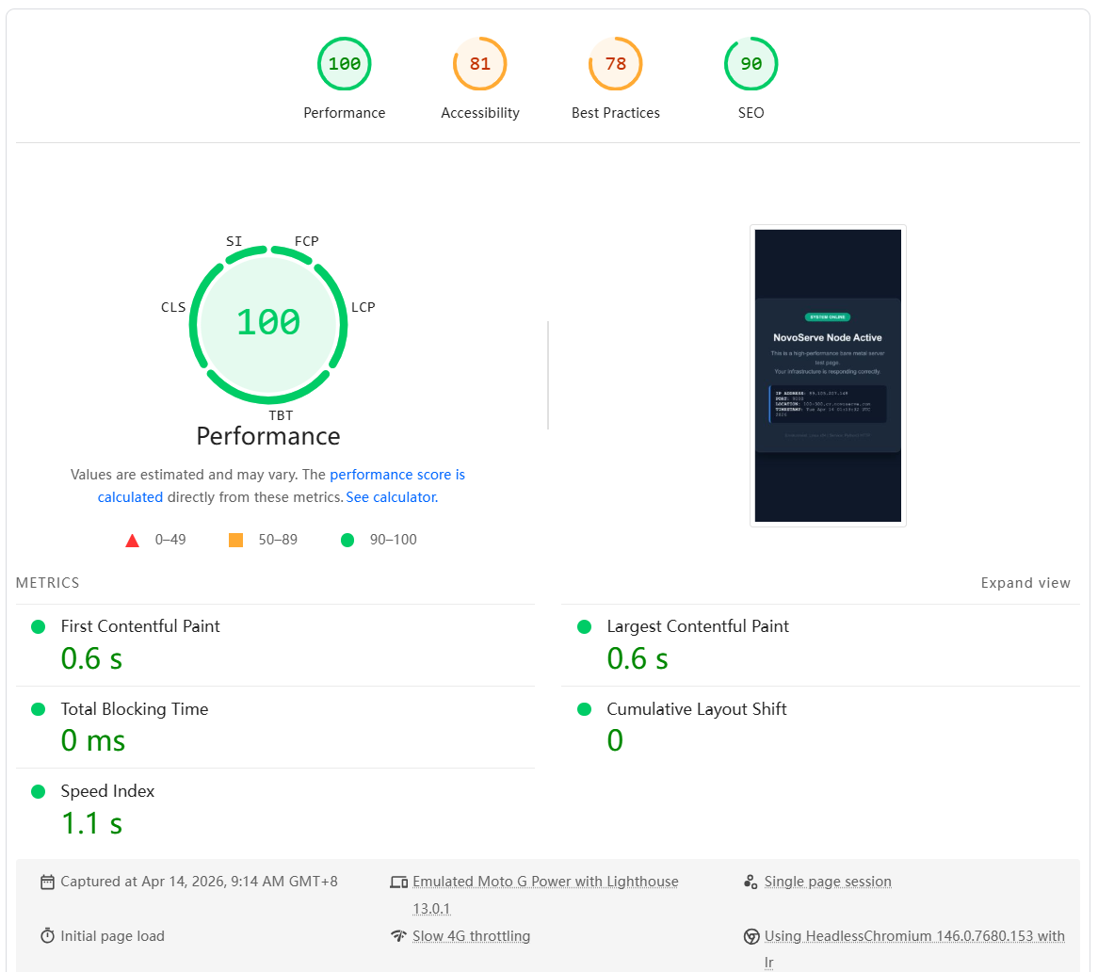
Task: Click the green dot beside Speed Index
Action: point(39,791)
